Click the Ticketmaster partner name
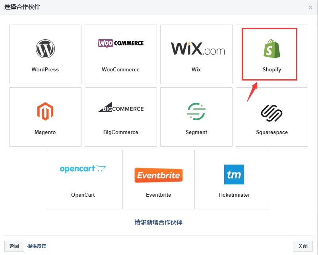 (x=234, y=195)
